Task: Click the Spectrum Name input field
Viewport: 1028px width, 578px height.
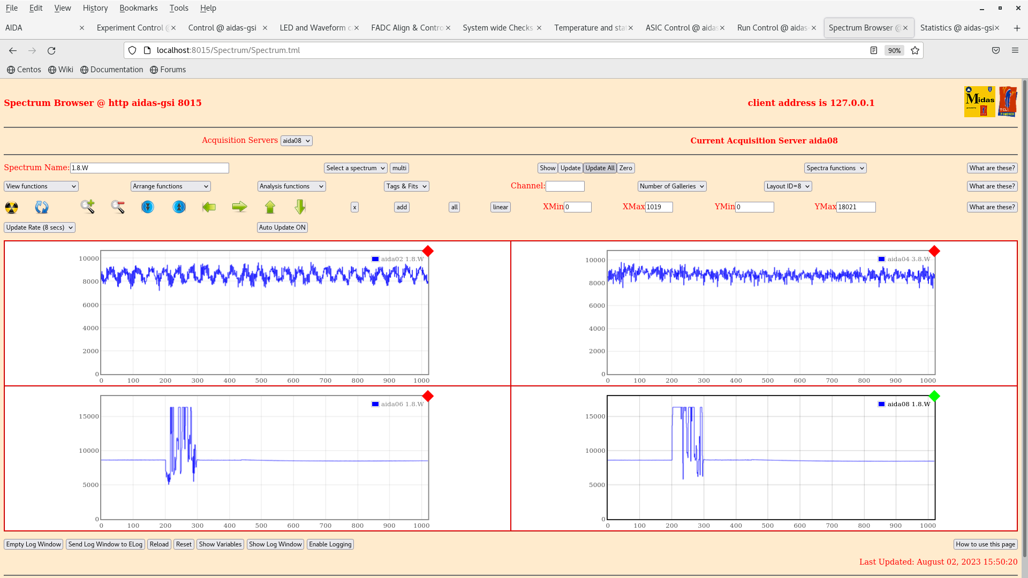Action: [149, 168]
